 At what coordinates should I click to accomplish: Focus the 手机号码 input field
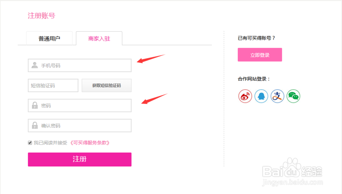85,65
